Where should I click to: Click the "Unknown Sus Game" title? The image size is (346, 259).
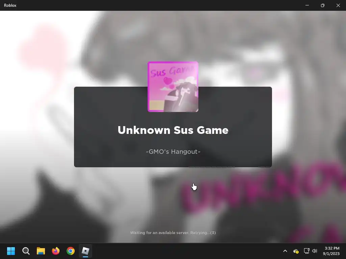[x=173, y=130]
